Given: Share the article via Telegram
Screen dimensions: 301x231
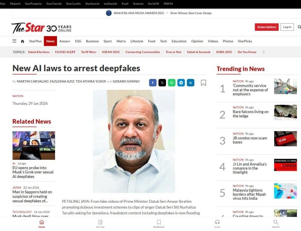Looking at the screenshot, I should (181, 83).
